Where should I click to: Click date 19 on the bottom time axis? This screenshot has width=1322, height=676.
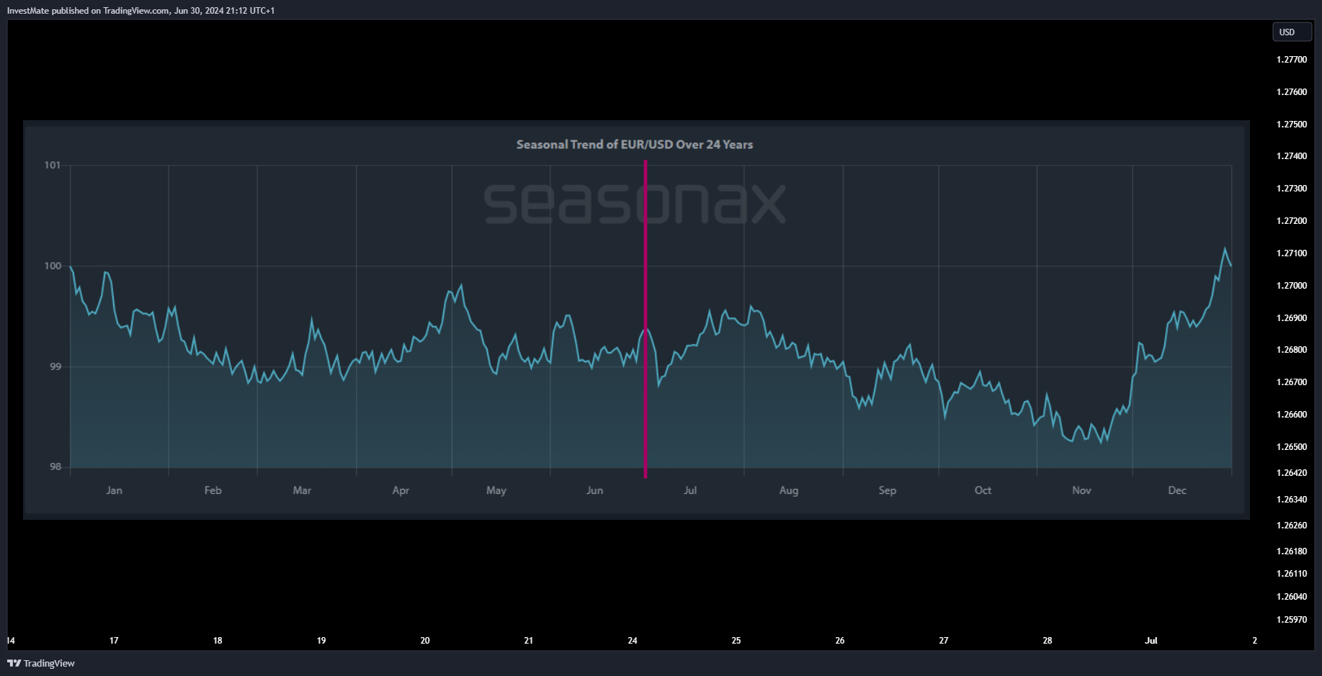click(x=321, y=641)
